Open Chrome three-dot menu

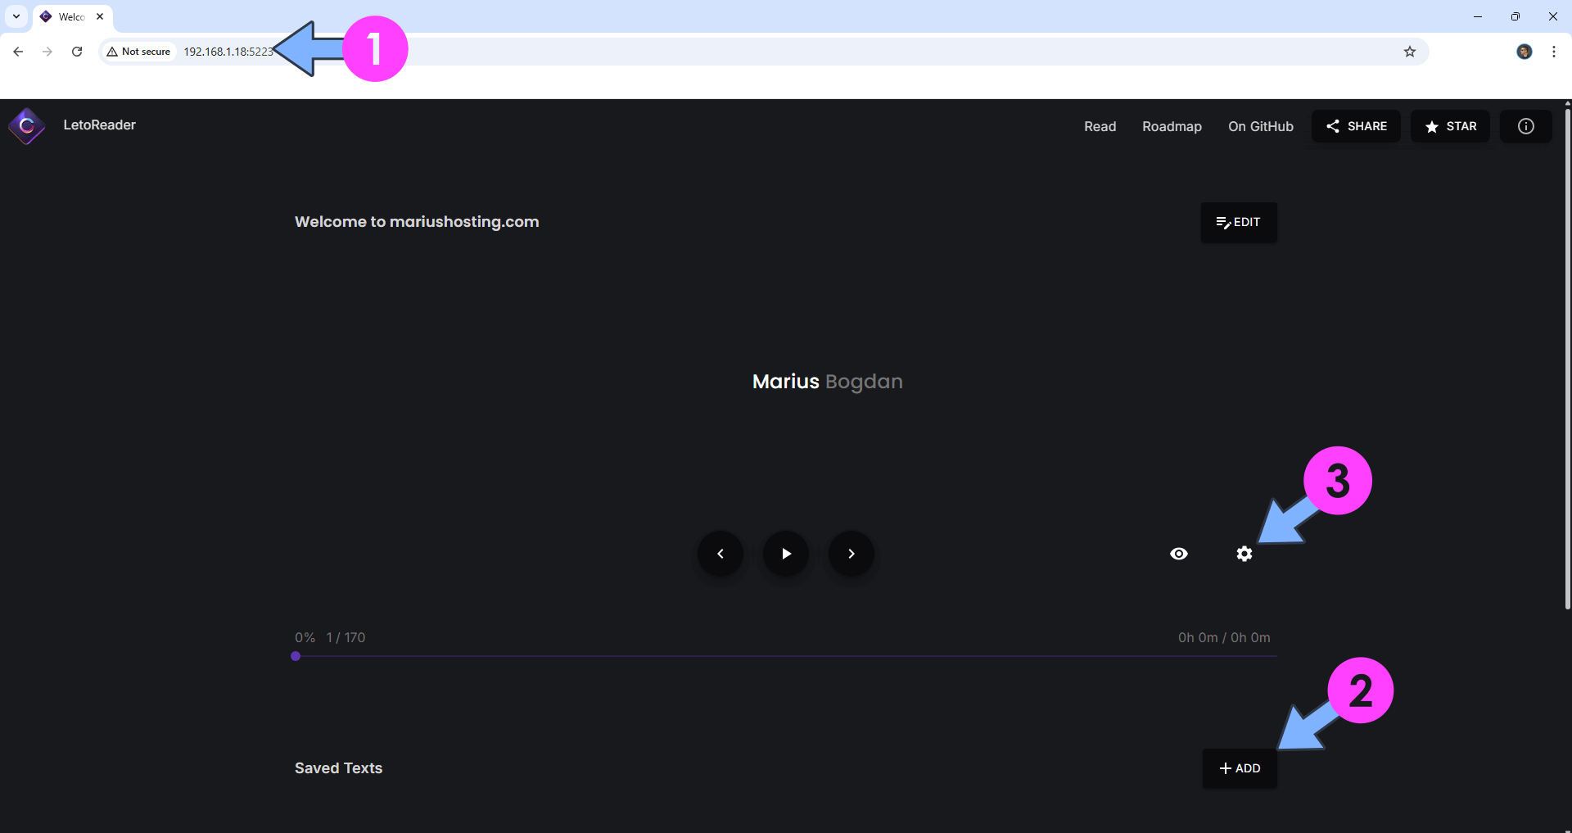click(x=1553, y=52)
